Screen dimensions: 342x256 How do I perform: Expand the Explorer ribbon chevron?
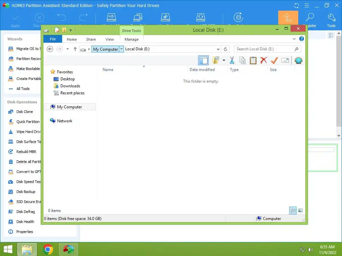click(x=294, y=39)
